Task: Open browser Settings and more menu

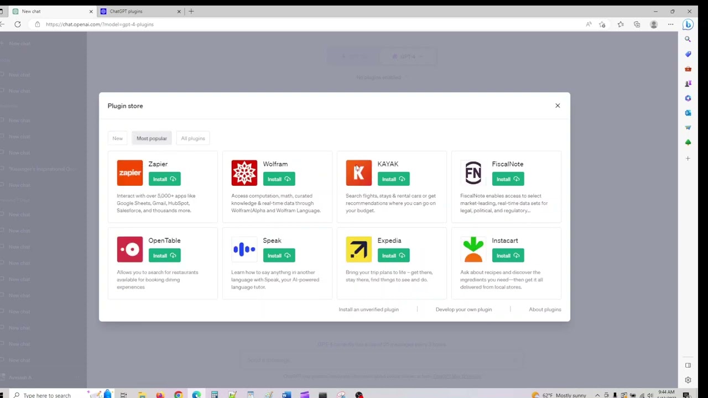Action: [x=670, y=24]
